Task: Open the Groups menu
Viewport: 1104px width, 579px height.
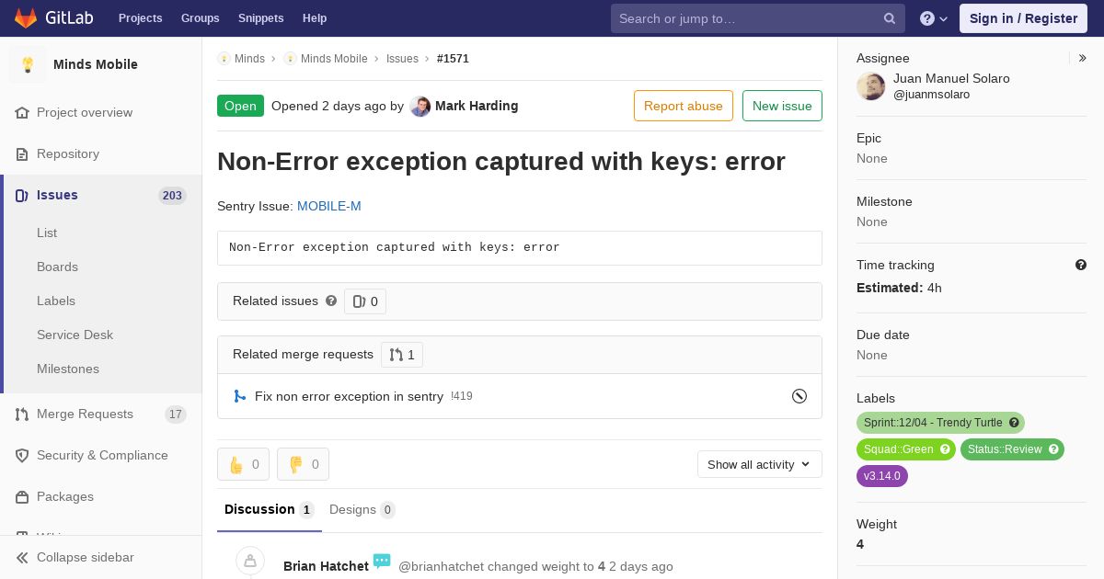Action: click(200, 18)
